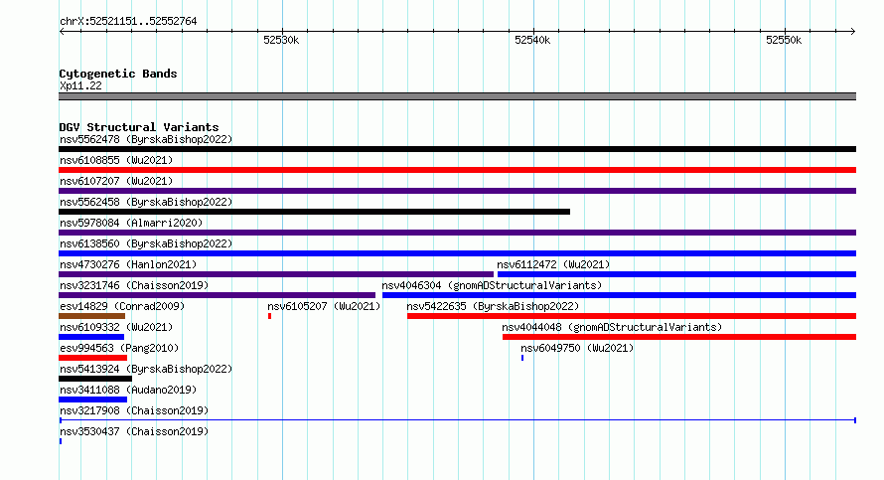This screenshot has height=480, width=884.
Task: Select the black nsv5562458 variant bar
Action: click(x=314, y=212)
